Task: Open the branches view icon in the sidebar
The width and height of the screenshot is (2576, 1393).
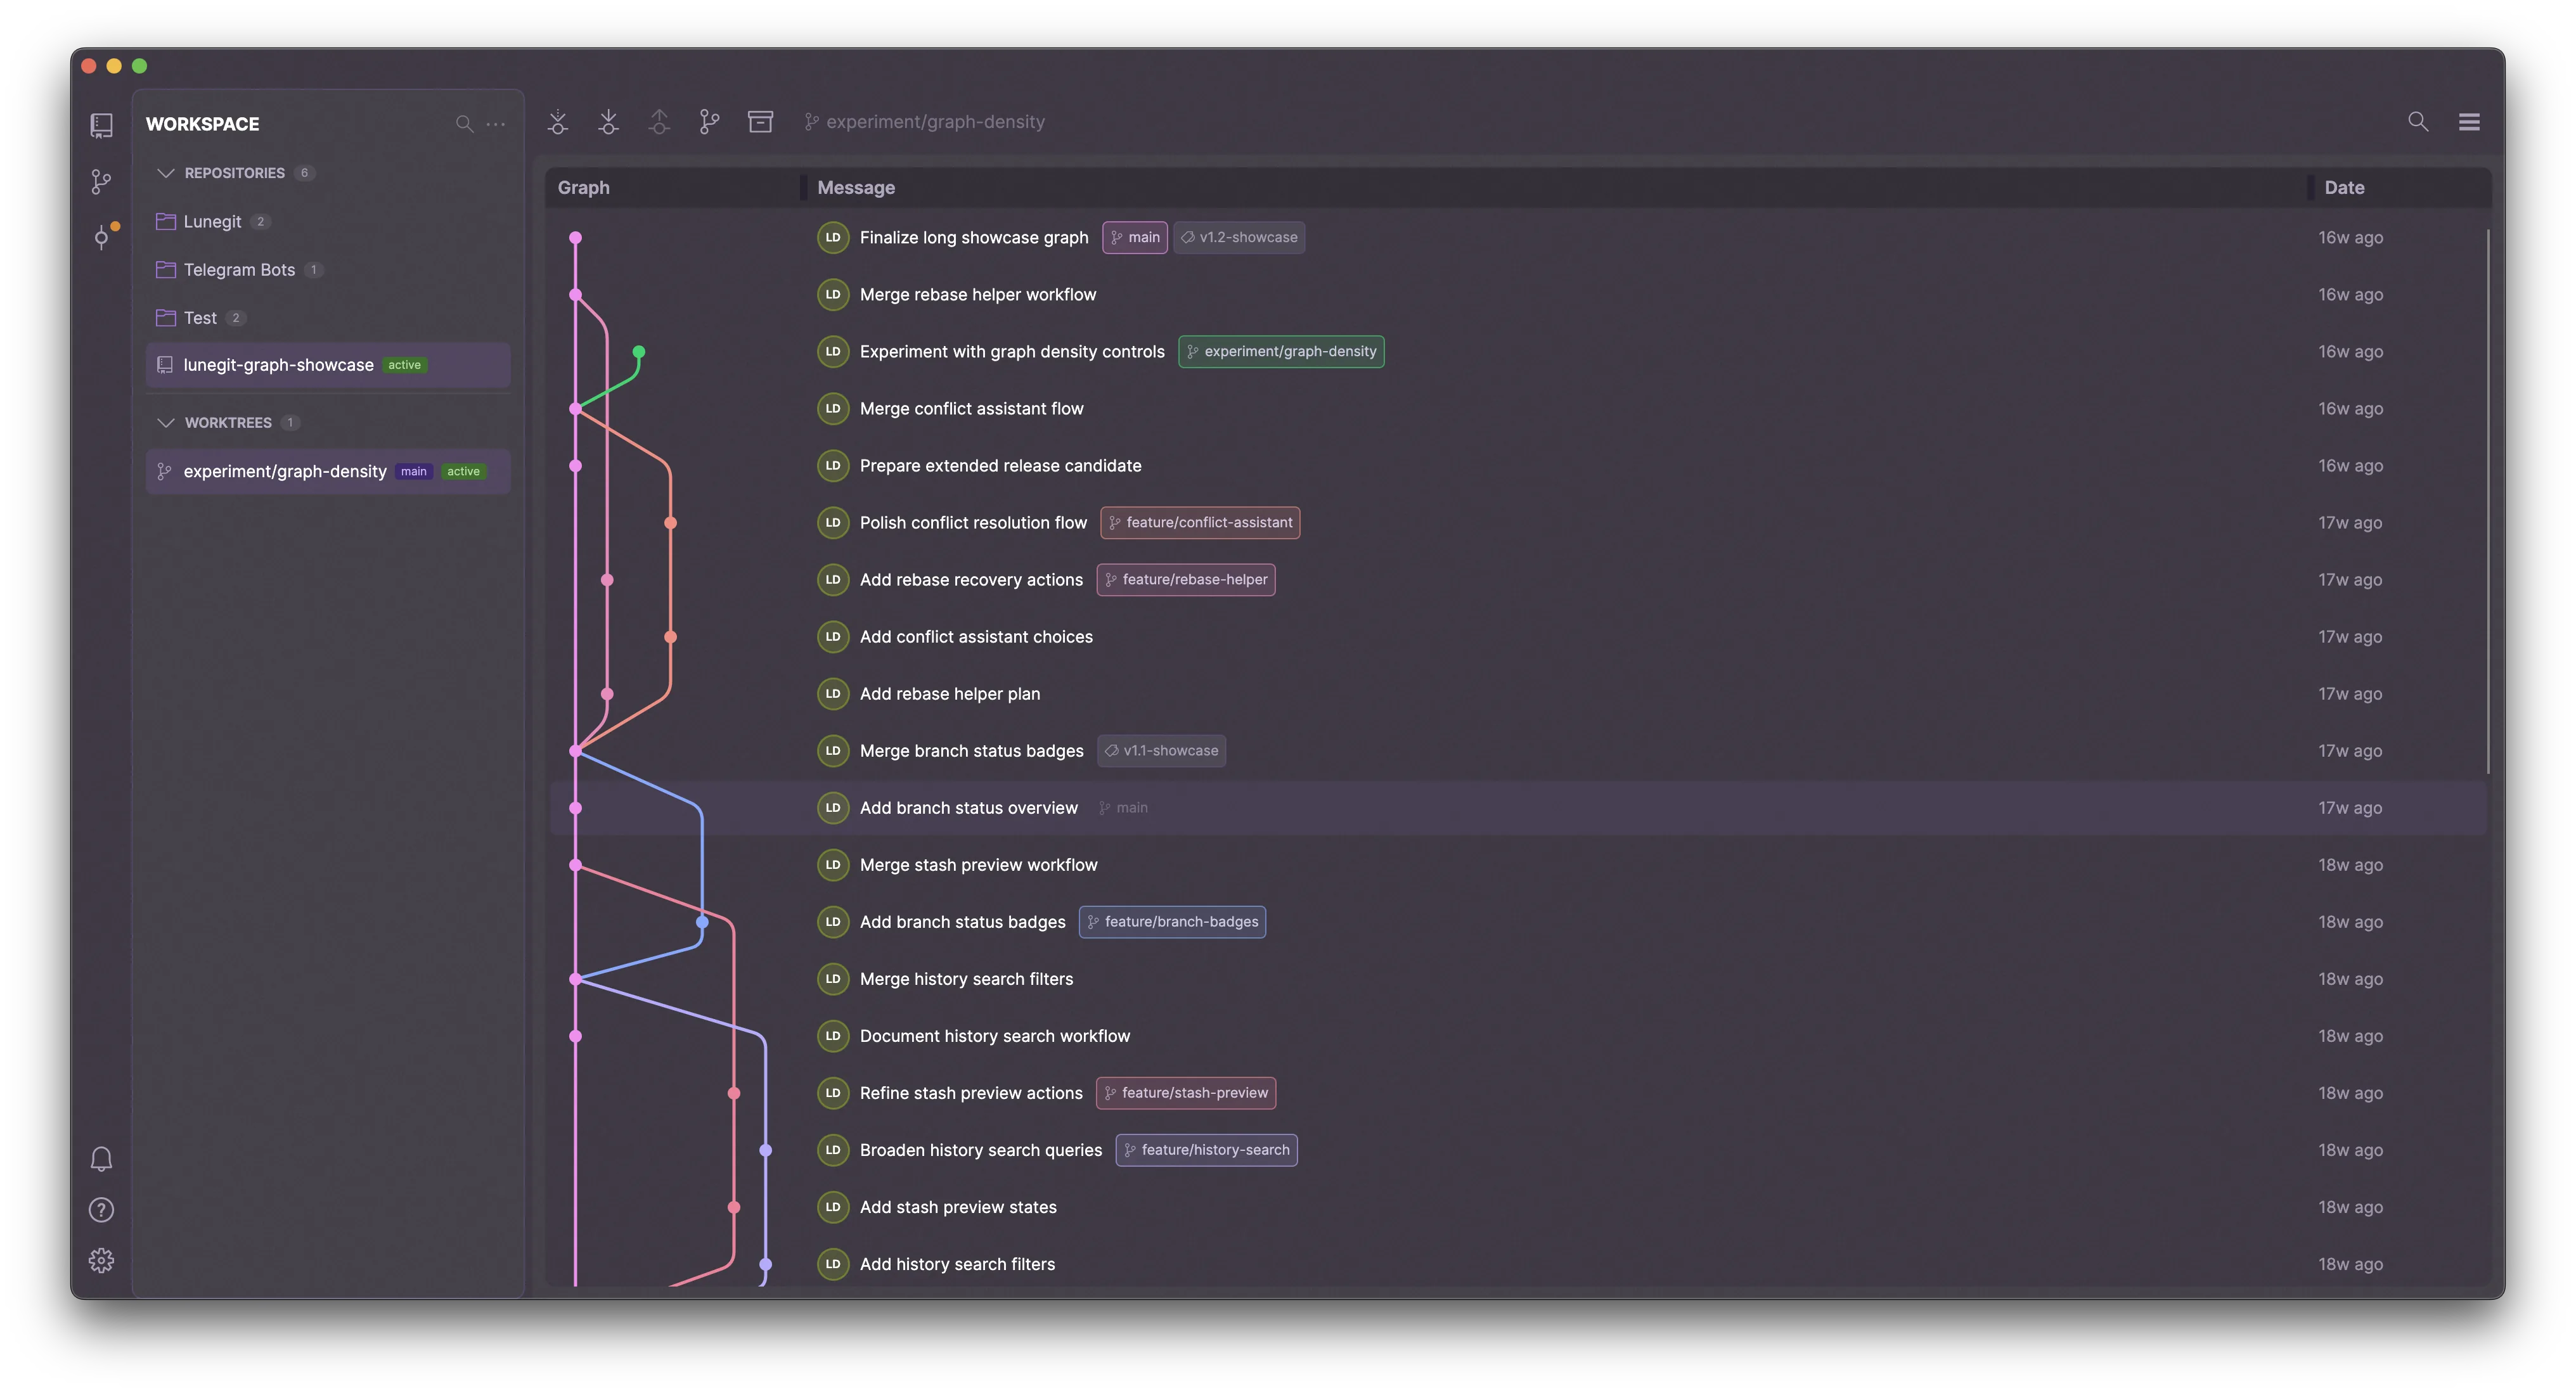Action: [101, 181]
